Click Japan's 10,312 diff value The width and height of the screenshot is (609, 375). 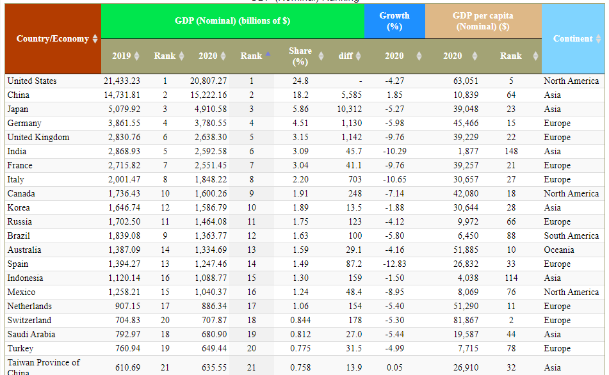(x=349, y=109)
